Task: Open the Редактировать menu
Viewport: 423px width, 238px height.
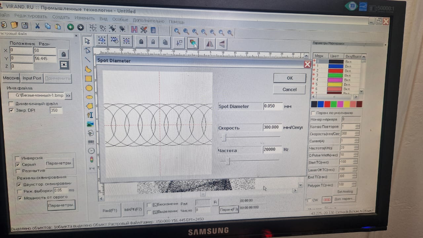Action: 31,16
